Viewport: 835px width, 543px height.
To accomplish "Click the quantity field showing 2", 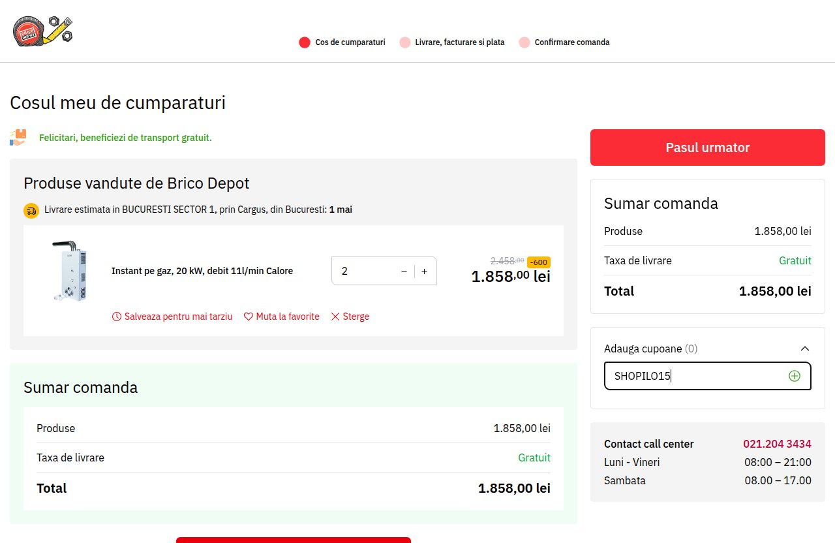I will click(x=364, y=271).
